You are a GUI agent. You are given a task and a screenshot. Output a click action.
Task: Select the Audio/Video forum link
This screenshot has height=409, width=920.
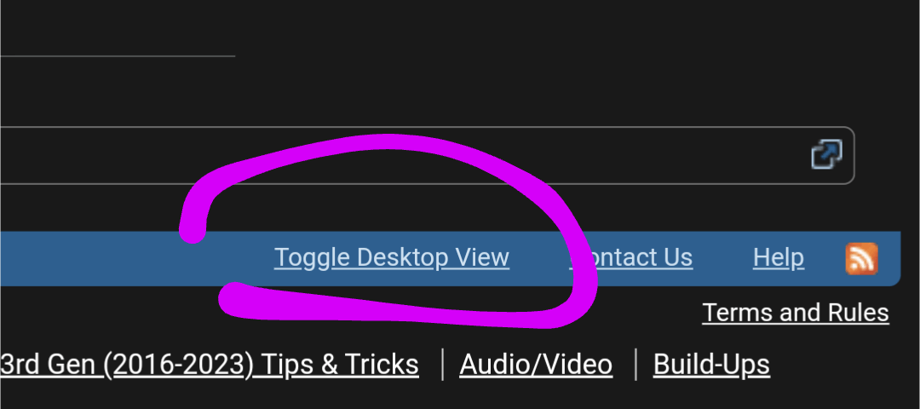(x=536, y=365)
